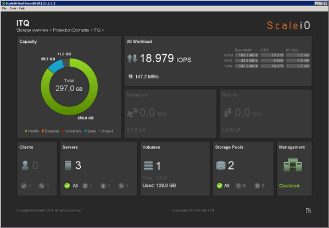Screen dimensions: 329x228
Task: Click the Management cluster icon
Action: coord(293,165)
